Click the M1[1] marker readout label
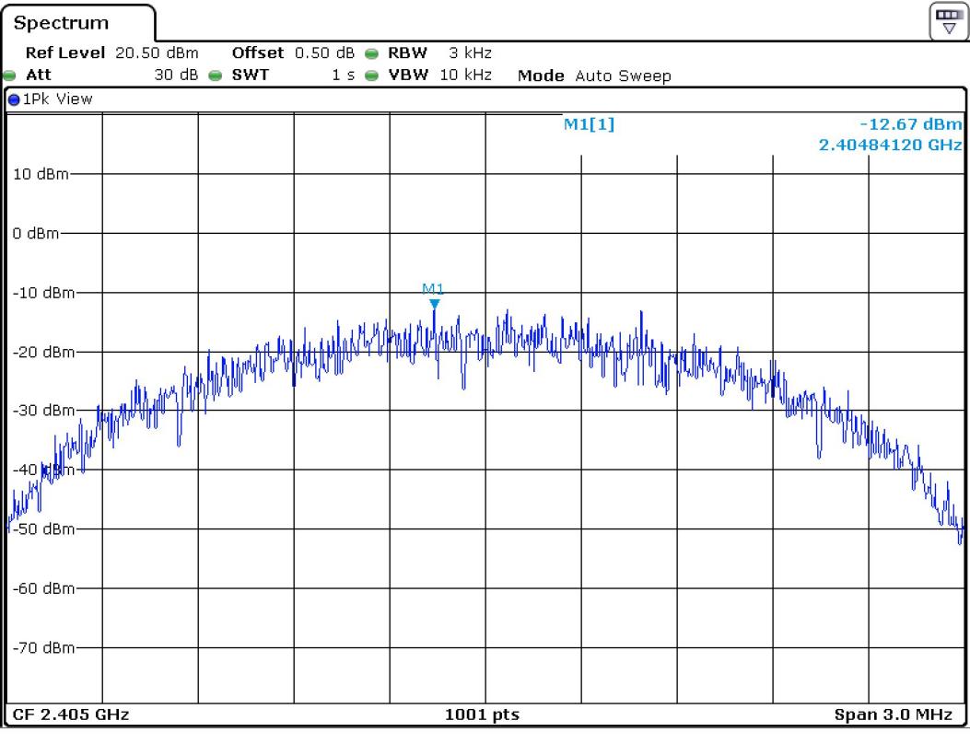The image size is (970, 755). [x=589, y=124]
